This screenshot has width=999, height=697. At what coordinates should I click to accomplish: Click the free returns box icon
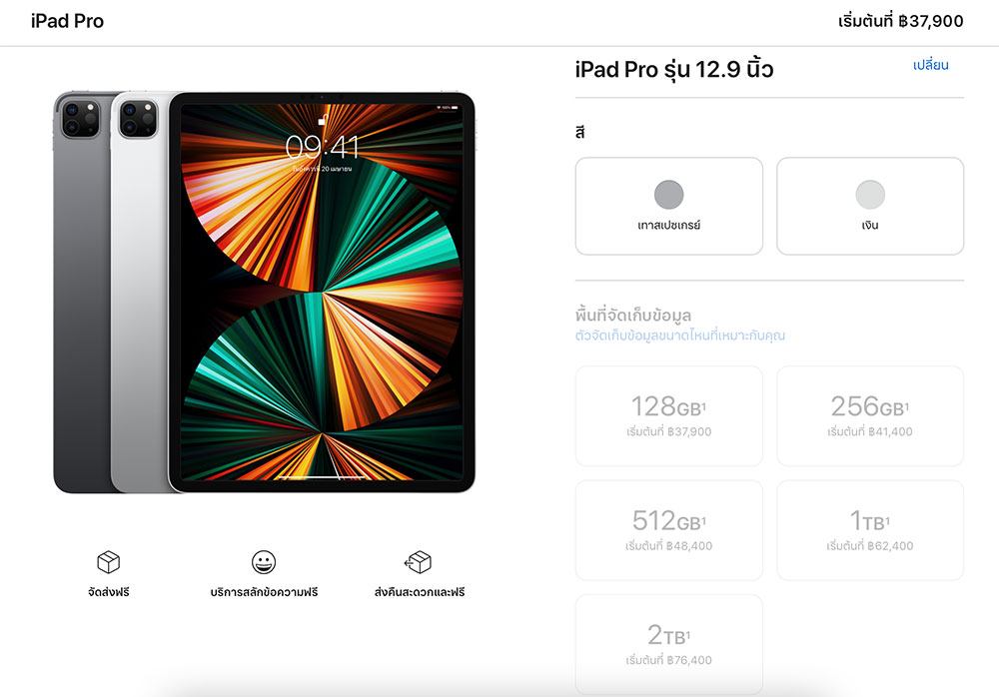[418, 562]
